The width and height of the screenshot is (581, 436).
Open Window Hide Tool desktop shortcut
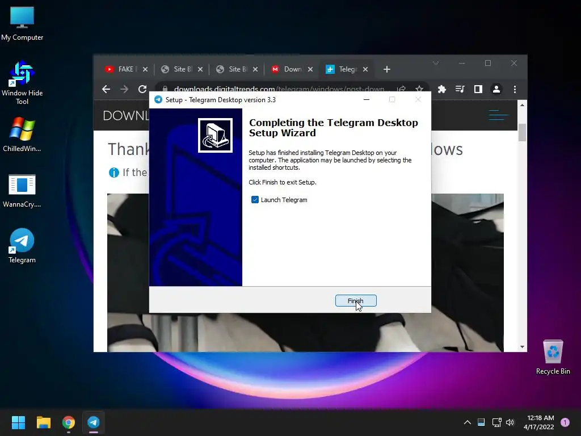coord(22,83)
